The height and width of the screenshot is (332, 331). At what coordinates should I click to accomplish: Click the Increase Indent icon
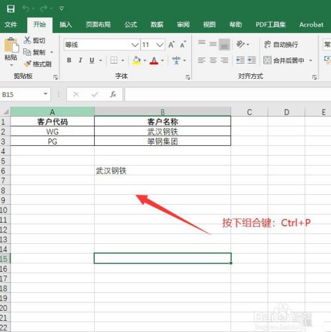(x=252, y=60)
